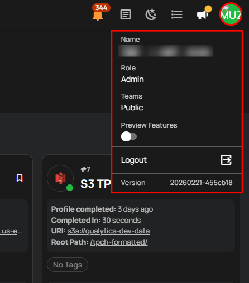The height and width of the screenshot is (283, 249).
Task: Click the truncated .us-e... link on left card
Action: pos(11,231)
